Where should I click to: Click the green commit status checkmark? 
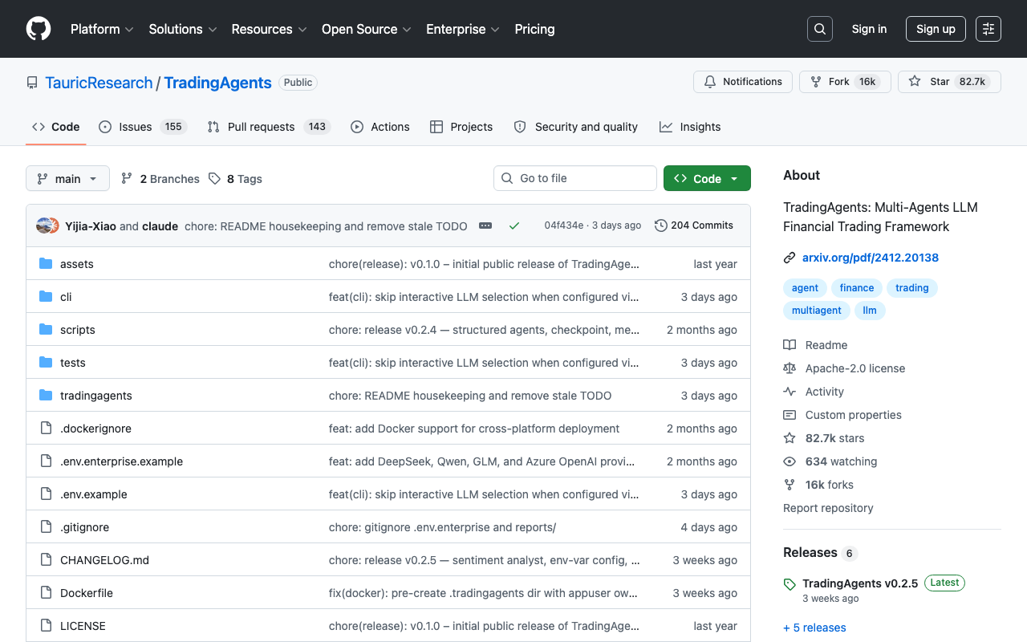click(x=514, y=226)
